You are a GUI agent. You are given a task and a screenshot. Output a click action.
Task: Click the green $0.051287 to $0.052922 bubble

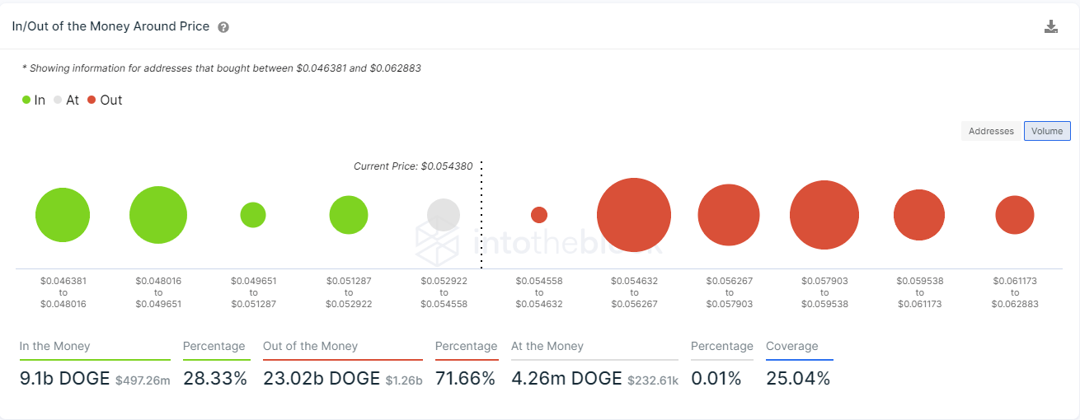[349, 215]
